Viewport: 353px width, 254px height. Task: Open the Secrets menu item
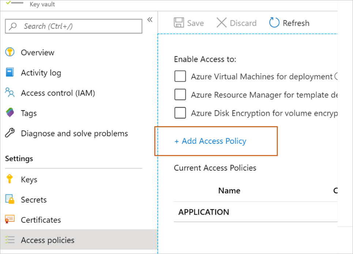(34, 200)
